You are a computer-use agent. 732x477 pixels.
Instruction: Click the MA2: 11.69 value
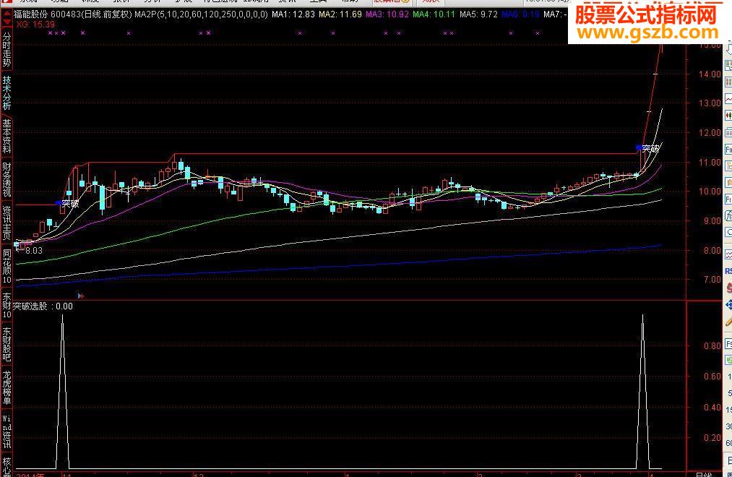(x=340, y=14)
